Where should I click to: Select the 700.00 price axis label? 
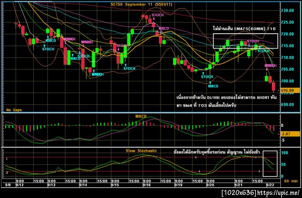288,81
